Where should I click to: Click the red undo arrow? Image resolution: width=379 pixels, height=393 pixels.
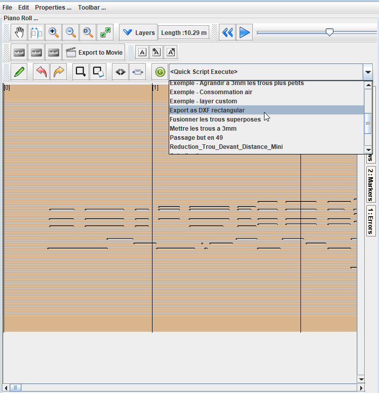pos(42,72)
